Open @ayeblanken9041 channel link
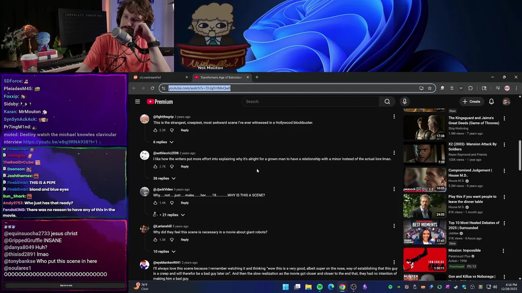This screenshot has height=293, width=522. 167,262
